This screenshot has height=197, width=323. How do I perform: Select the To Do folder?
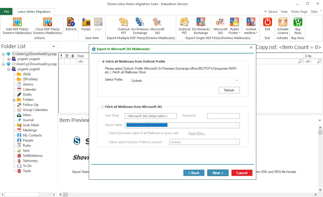click(x=27, y=166)
